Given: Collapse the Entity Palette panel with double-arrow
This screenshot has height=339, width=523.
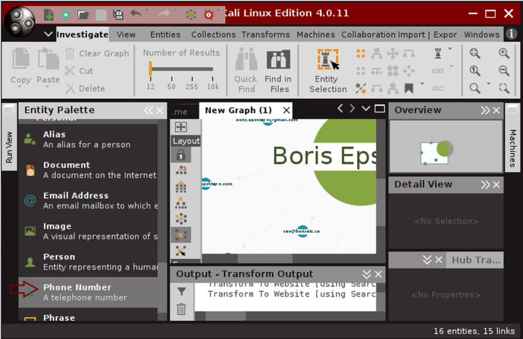Looking at the screenshot, I should click(x=148, y=110).
